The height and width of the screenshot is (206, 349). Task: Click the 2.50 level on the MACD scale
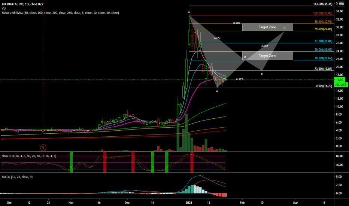339,185
